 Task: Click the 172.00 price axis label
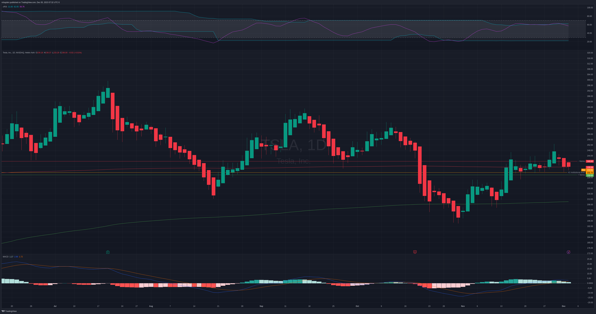click(x=590, y=254)
